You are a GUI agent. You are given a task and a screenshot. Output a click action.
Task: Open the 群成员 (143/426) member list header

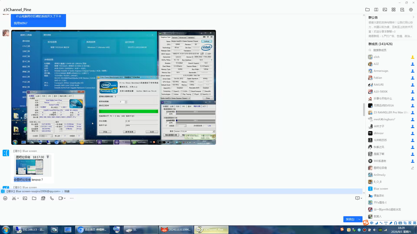pyautogui.click(x=380, y=44)
